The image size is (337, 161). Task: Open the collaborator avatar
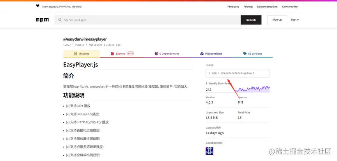[x=209, y=151]
